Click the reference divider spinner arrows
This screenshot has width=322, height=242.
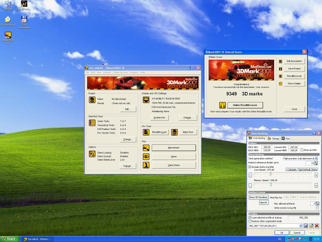tap(316, 163)
